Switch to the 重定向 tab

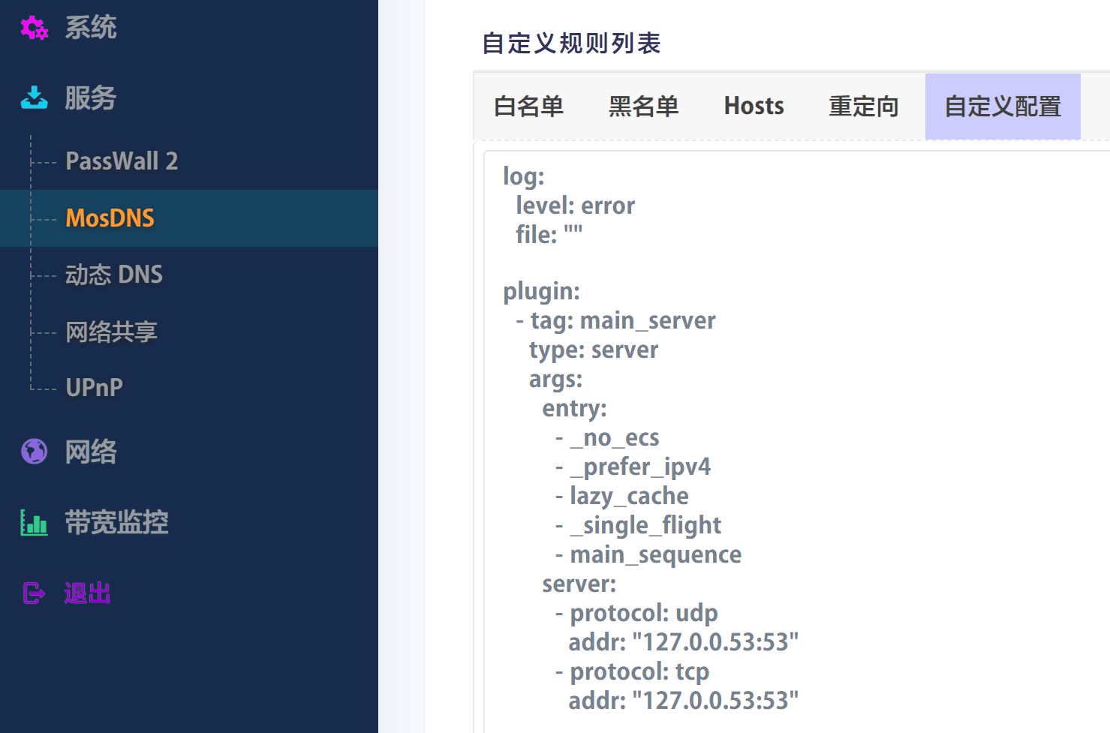tap(864, 107)
